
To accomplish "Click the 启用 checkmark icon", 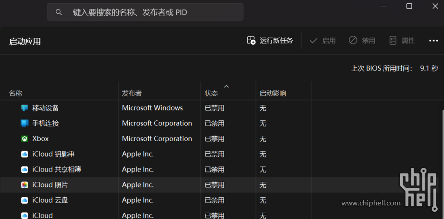I will pos(313,41).
